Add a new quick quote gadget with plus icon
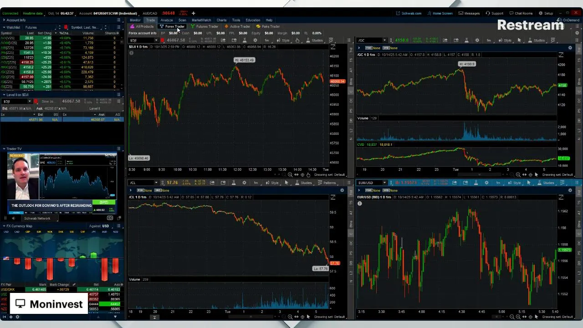 click(193, 13)
